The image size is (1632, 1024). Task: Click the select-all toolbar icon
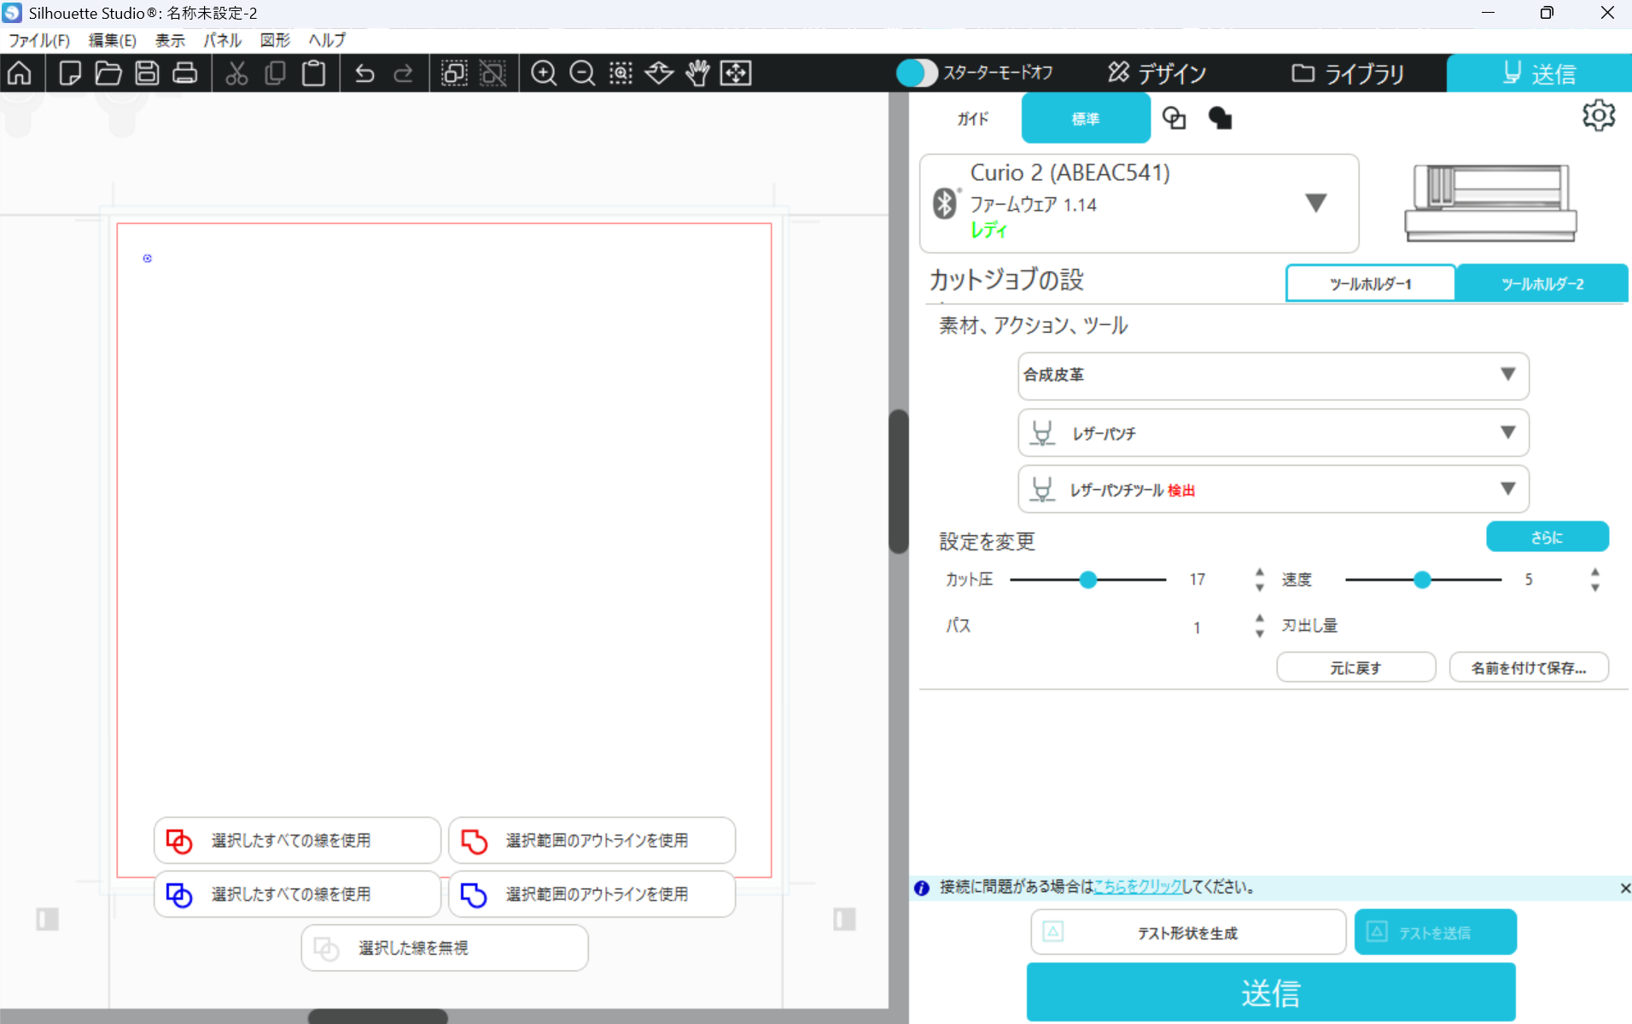[x=454, y=73]
